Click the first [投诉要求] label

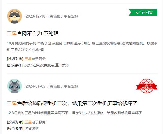click(x=15, y=65)
